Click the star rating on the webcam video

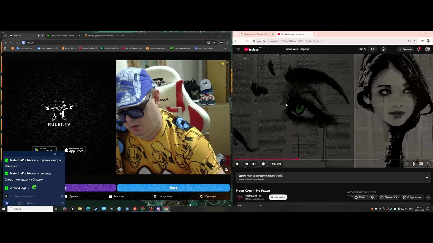tap(225, 63)
